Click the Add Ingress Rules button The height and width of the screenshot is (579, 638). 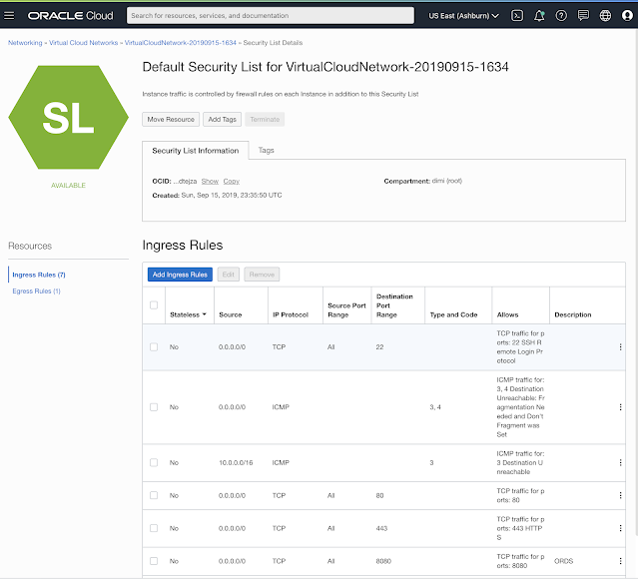pos(180,275)
